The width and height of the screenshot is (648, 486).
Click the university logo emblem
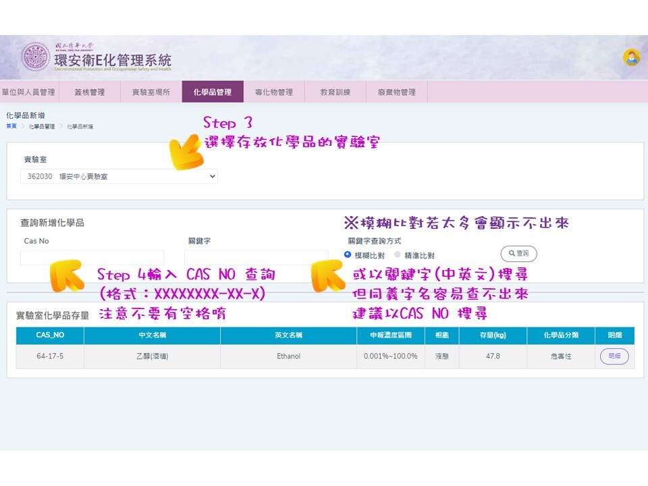pyautogui.click(x=36, y=57)
